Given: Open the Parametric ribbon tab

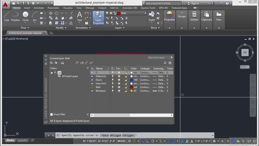Looking at the screenshot, I should pyautogui.click(x=53, y=8).
